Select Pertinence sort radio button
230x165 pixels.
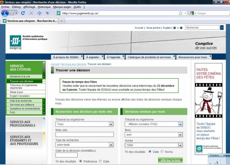tap(80, 161)
